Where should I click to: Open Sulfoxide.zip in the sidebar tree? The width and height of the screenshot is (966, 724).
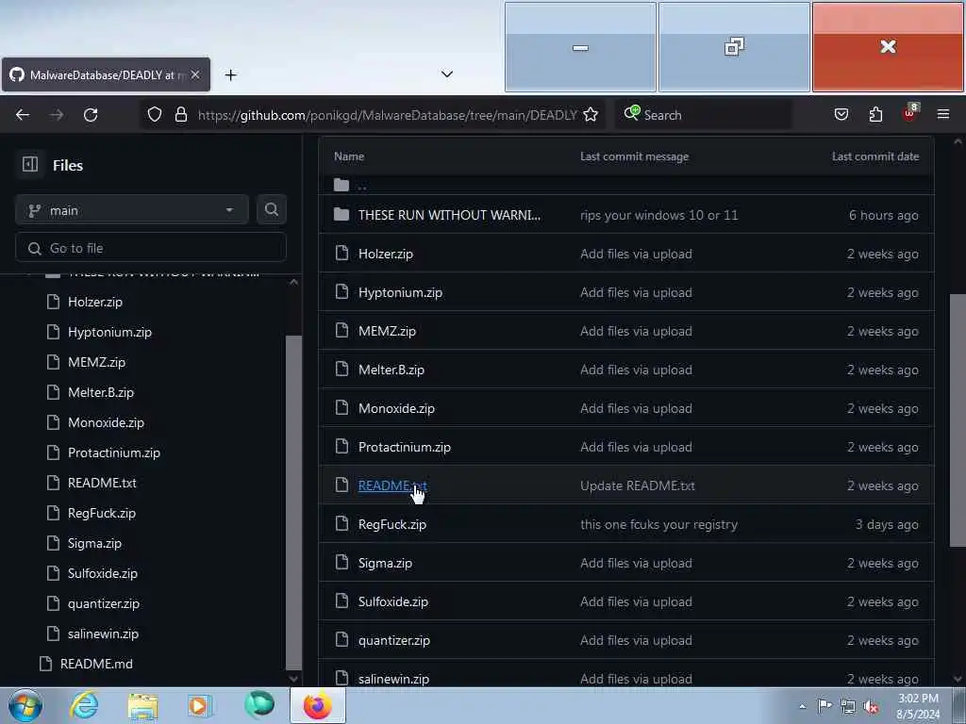[x=103, y=573]
